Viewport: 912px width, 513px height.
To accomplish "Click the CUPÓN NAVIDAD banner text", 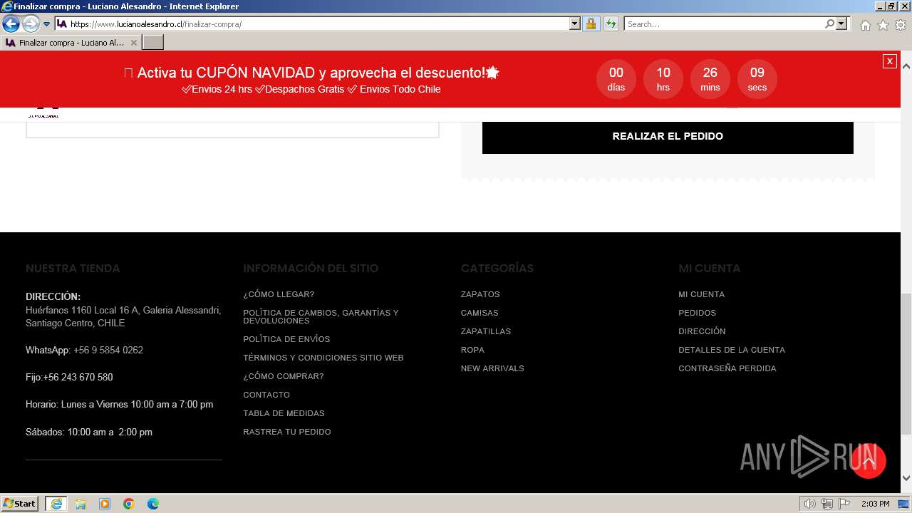I will [x=311, y=73].
